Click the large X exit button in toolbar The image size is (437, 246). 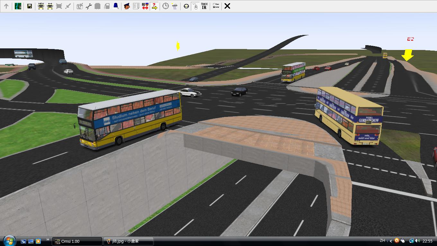point(227,6)
